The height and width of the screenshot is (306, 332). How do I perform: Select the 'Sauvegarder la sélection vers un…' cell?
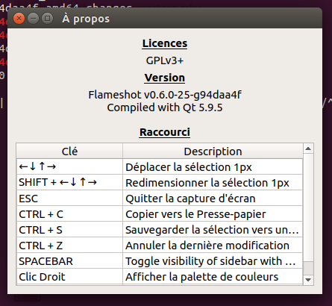(x=213, y=230)
